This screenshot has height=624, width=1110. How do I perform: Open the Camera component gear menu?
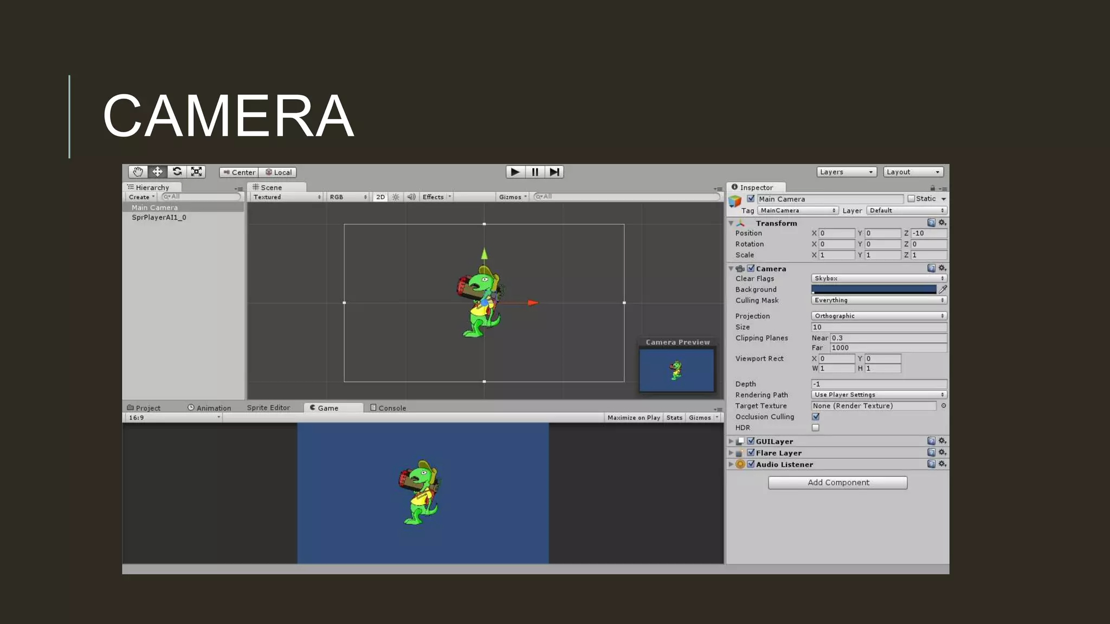(x=943, y=268)
